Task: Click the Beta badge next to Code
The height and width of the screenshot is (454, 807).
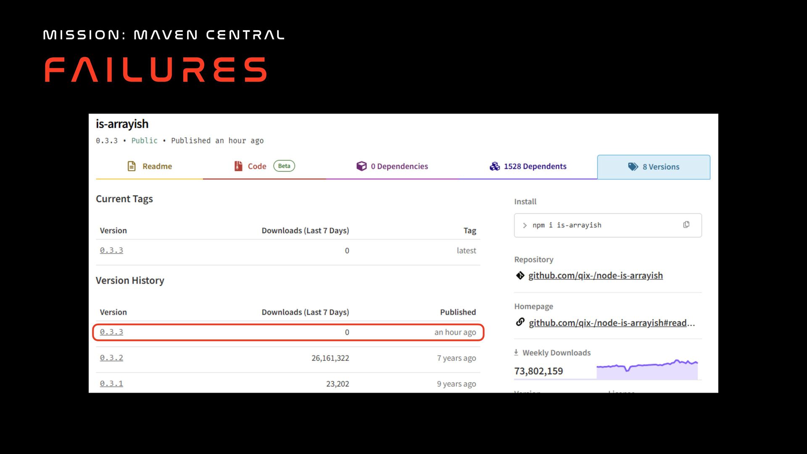Action: tap(284, 166)
